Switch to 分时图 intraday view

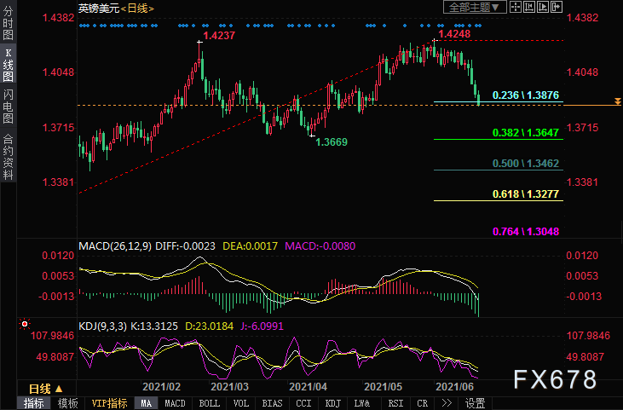coord(8,23)
